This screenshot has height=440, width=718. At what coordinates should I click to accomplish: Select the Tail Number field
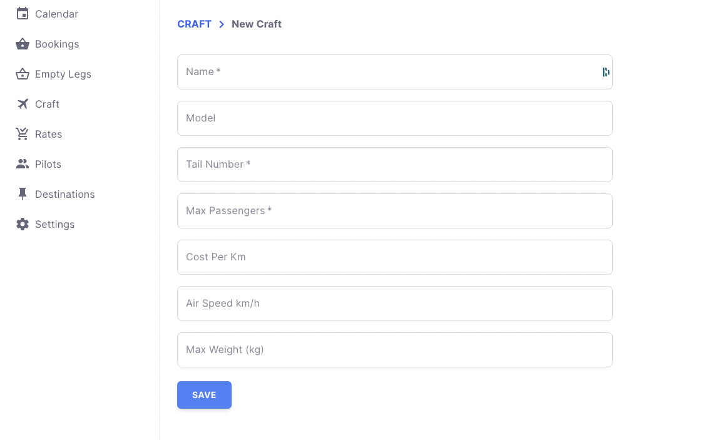pyautogui.click(x=394, y=165)
